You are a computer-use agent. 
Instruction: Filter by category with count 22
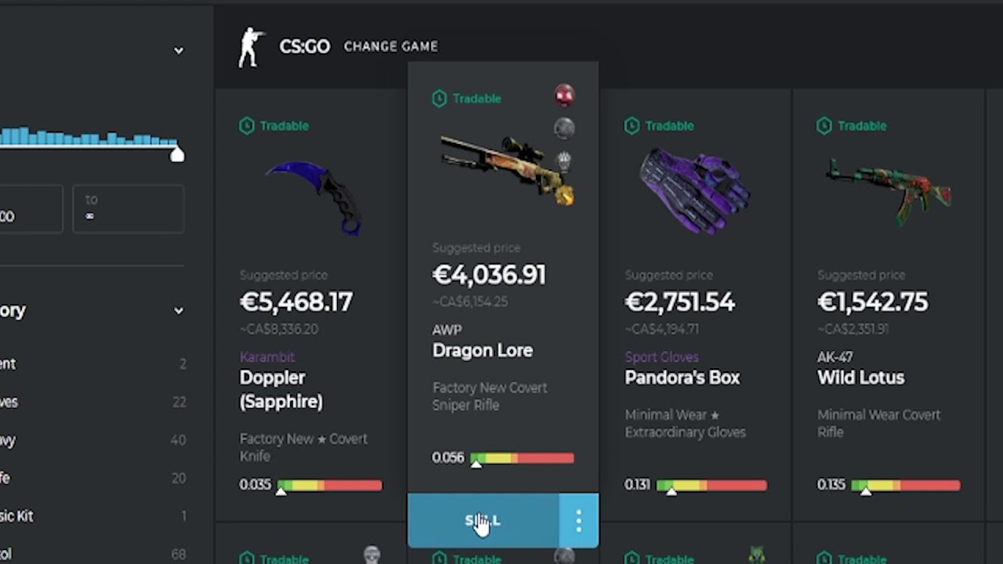click(x=93, y=402)
